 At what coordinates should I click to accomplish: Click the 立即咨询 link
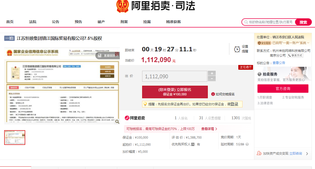(x=296, y=153)
